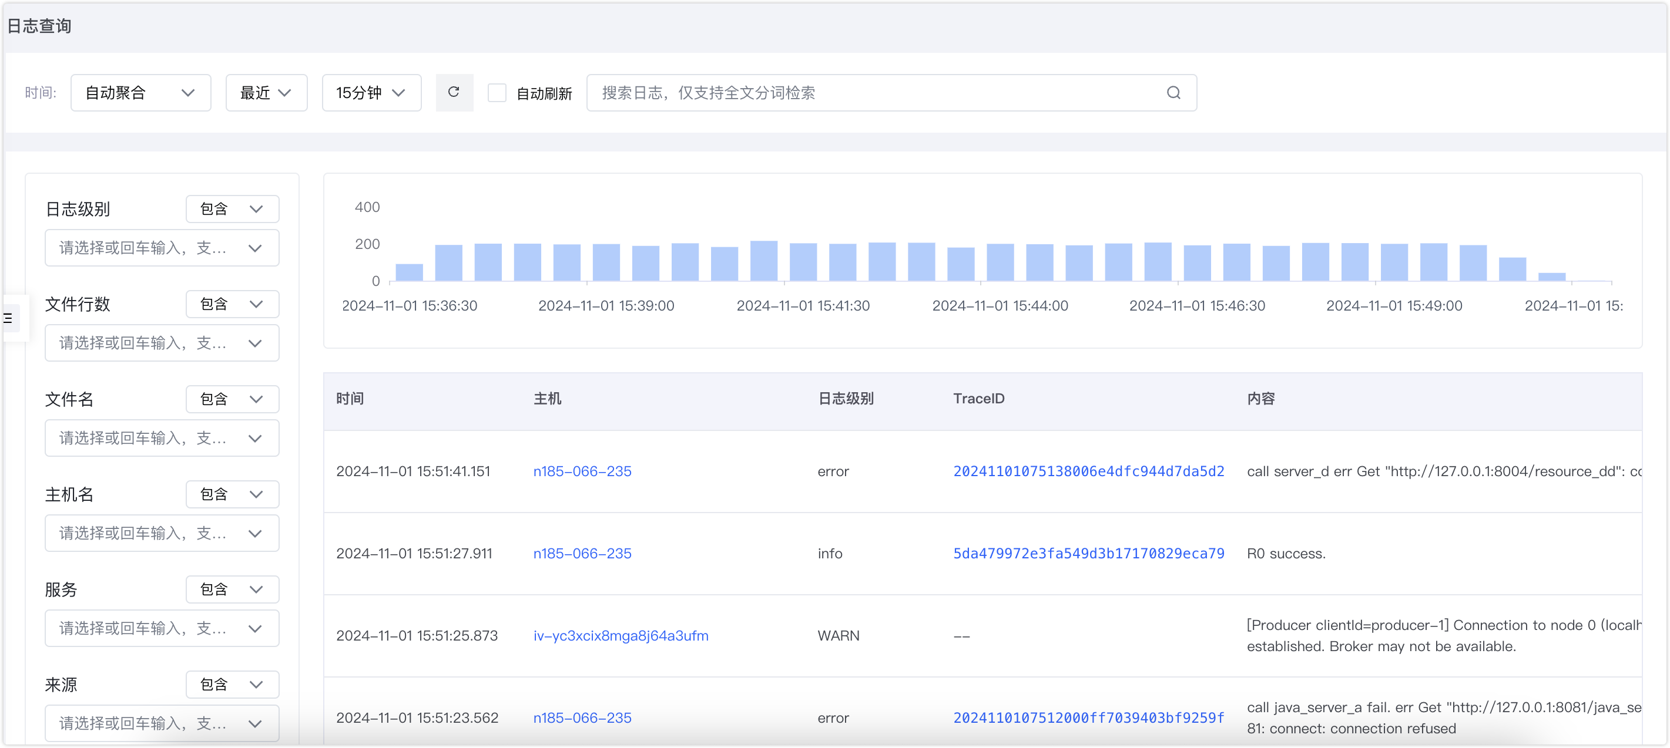Click the 日志级别 column header
The height and width of the screenshot is (748, 1670).
pos(846,399)
